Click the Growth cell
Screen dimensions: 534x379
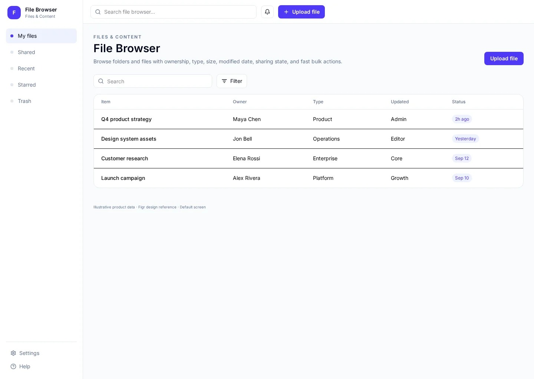coord(399,178)
